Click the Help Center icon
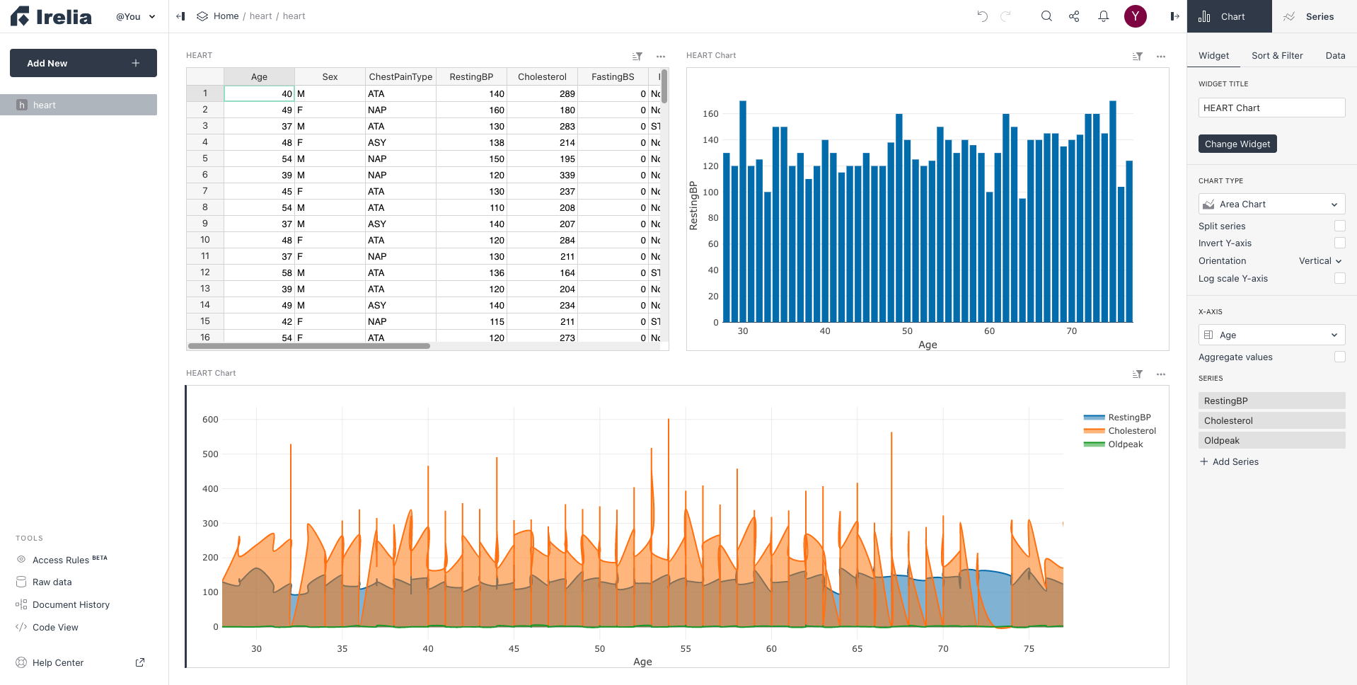Image resolution: width=1357 pixels, height=685 pixels. coord(21,662)
